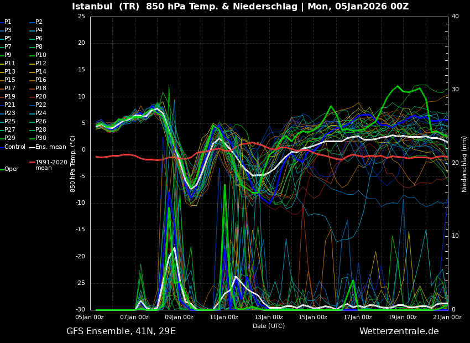This screenshot has width=470, height=343.
Task: Click temperature axis value 5
Action: [83, 123]
